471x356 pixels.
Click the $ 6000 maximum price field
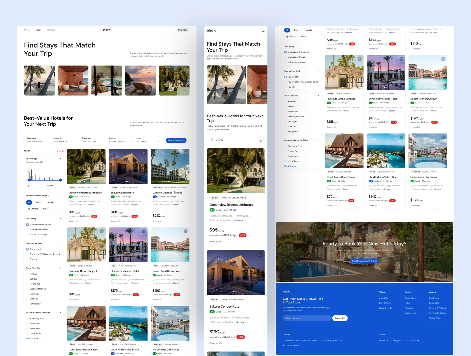tap(53, 186)
